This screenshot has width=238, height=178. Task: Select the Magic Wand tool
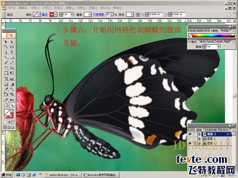point(6,47)
